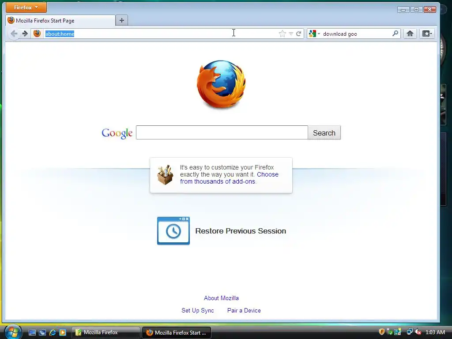Click Show Desktop quick launch icon

[x=32, y=332]
